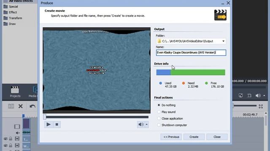The height and width of the screenshot is (151, 270).
Task: Click the Need 2.32 MB legend
Action: tap(190, 85)
